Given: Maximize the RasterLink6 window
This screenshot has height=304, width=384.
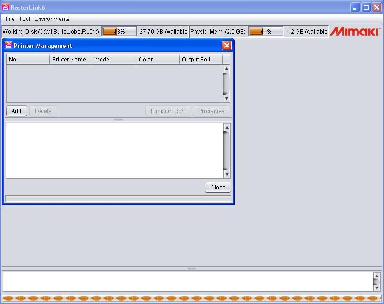Looking at the screenshot, I should [366, 7].
